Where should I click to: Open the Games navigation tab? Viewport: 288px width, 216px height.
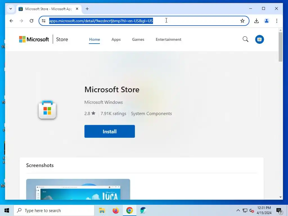point(138,39)
